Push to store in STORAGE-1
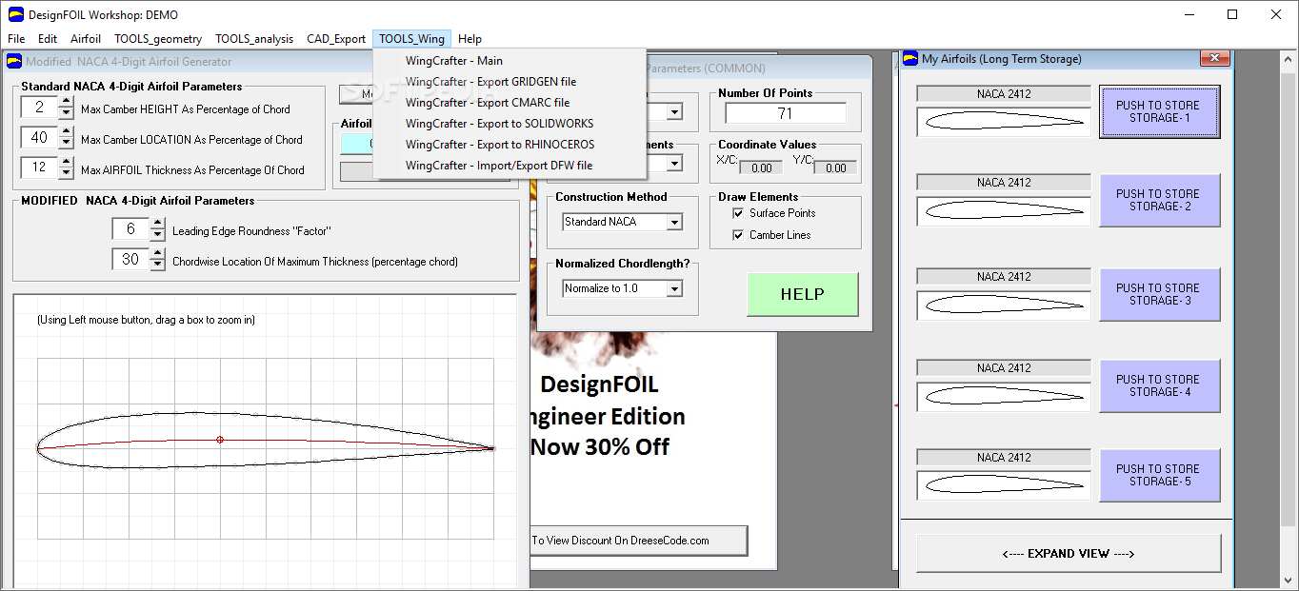 (x=1159, y=111)
